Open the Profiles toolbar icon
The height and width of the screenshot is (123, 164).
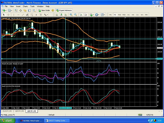pyautogui.click(x=9, y=10)
